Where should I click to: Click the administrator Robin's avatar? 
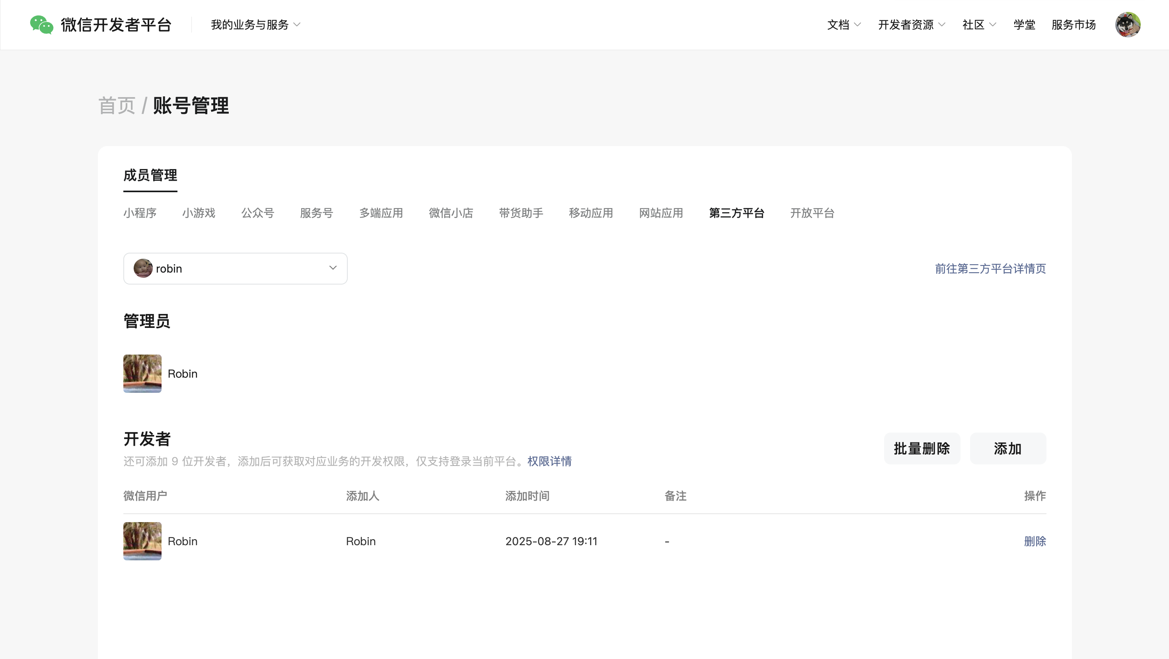tap(142, 374)
